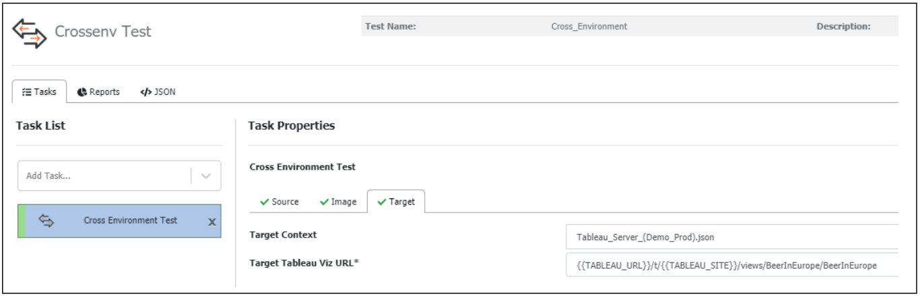Click the Task Properties heading
This screenshot has width=920, height=296.
[x=291, y=126]
